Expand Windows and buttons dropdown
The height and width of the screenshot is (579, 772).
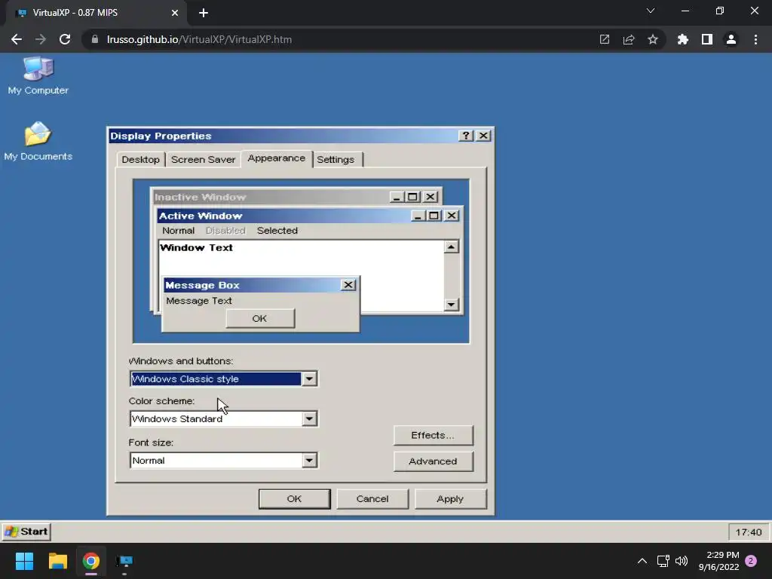pos(309,378)
